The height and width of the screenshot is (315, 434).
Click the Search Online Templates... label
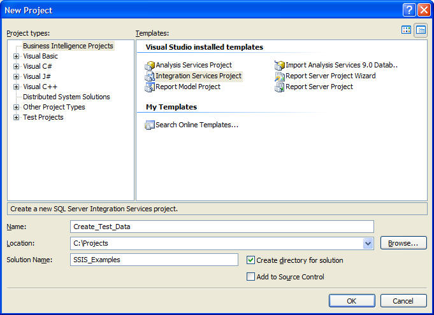197,125
